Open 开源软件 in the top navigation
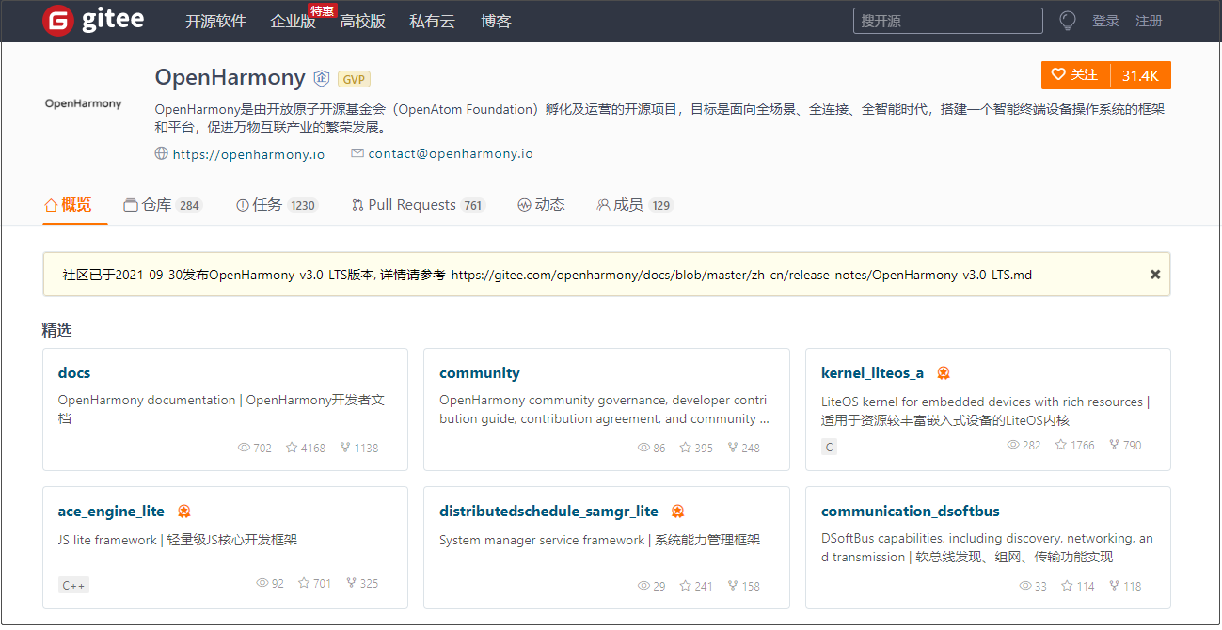The image size is (1222, 630). tap(215, 21)
